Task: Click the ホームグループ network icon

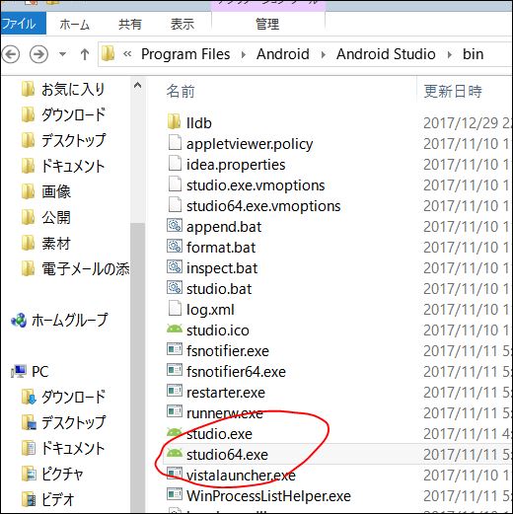Action: click(x=19, y=321)
